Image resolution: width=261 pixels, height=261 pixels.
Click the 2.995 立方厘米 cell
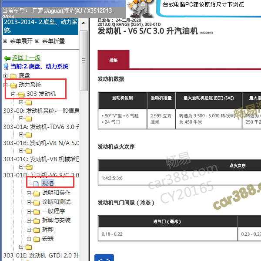[x=161, y=119]
